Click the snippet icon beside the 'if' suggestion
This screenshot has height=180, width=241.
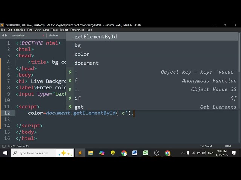coord(70,98)
